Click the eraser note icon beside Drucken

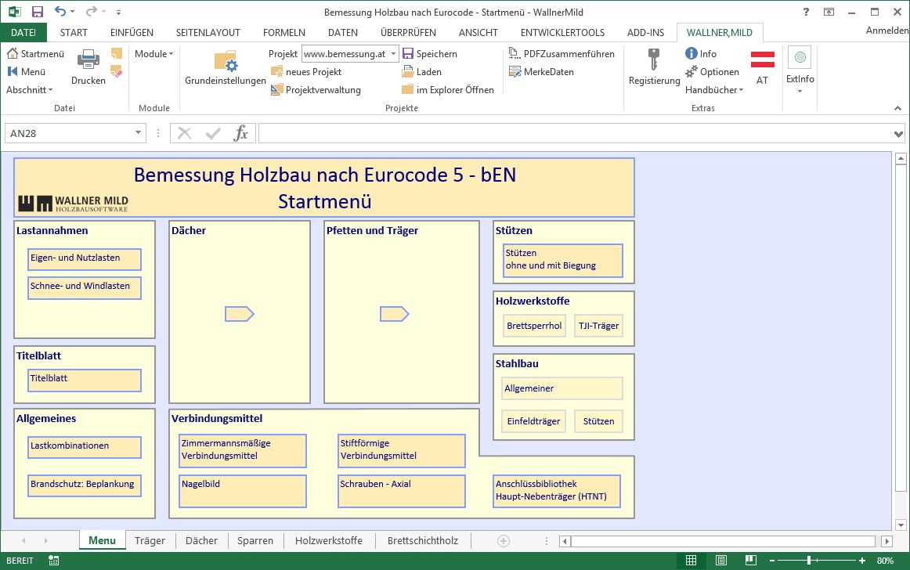coord(117,71)
